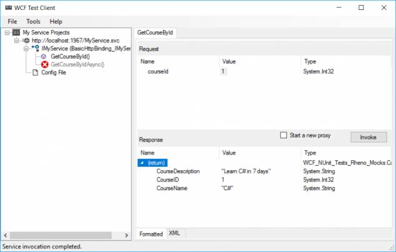Viewport: 396px width, 252px height.
Task: Select the http://localhost:1967/MyService.svc node
Action: 76,41
